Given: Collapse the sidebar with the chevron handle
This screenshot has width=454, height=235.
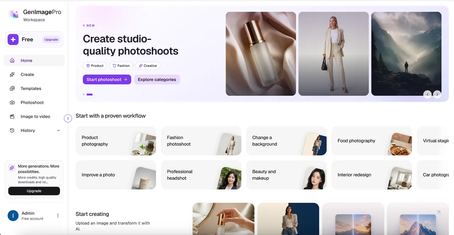Looking at the screenshot, I should coord(68,119).
